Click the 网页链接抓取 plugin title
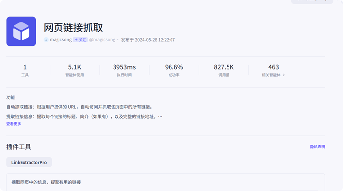Screen dimensions: 343x191 (73, 28)
